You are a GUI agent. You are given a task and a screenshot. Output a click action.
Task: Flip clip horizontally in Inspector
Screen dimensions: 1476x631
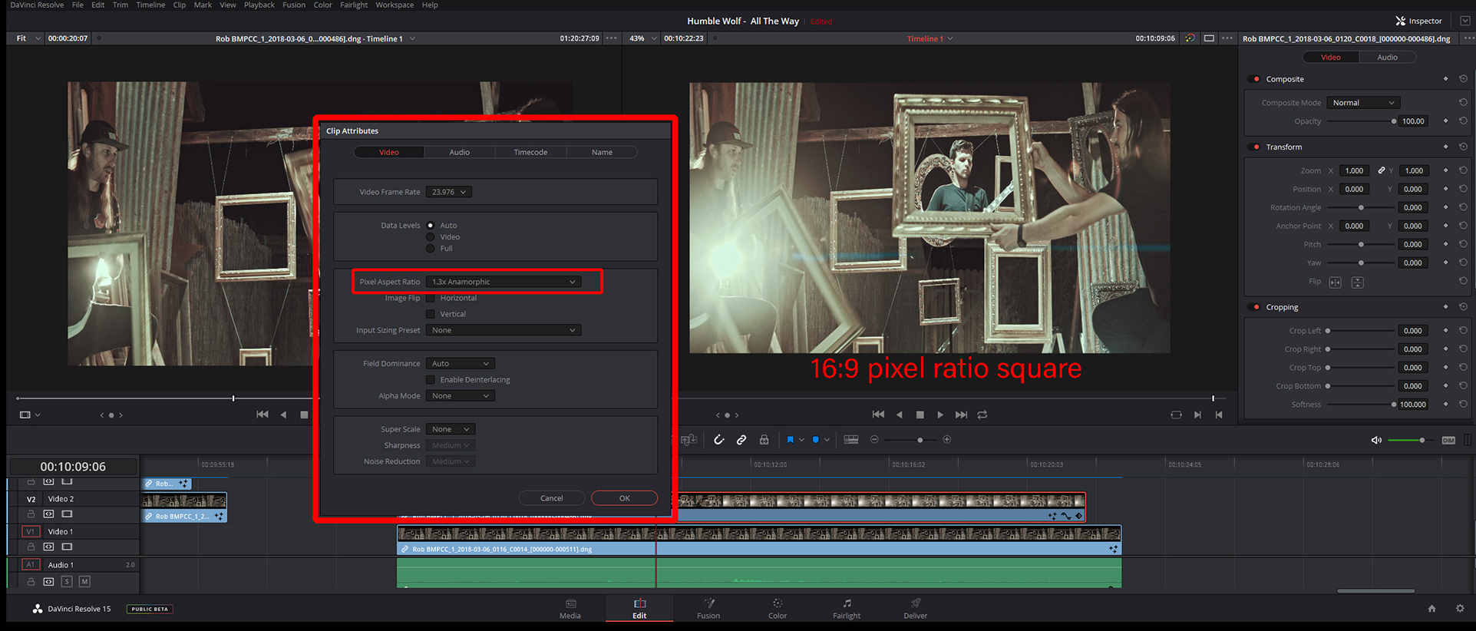point(1336,282)
